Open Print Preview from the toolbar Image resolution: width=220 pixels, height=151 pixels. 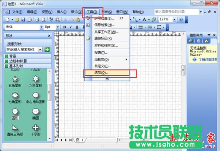pos(44,20)
